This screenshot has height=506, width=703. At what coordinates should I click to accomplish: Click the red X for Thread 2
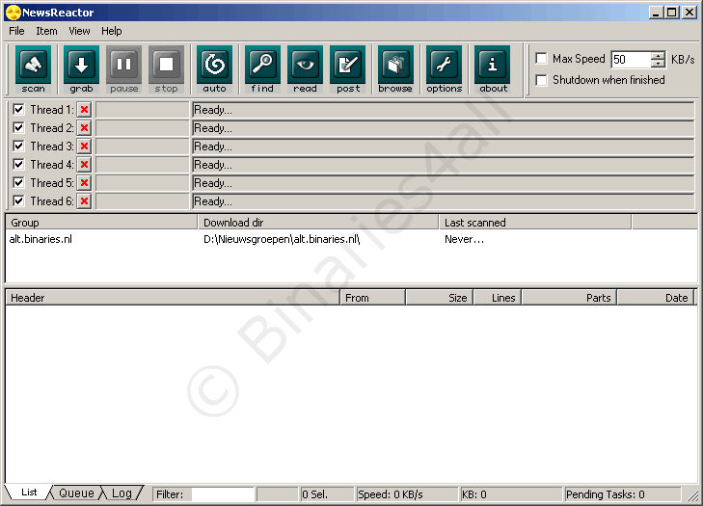click(x=84, y=128)
